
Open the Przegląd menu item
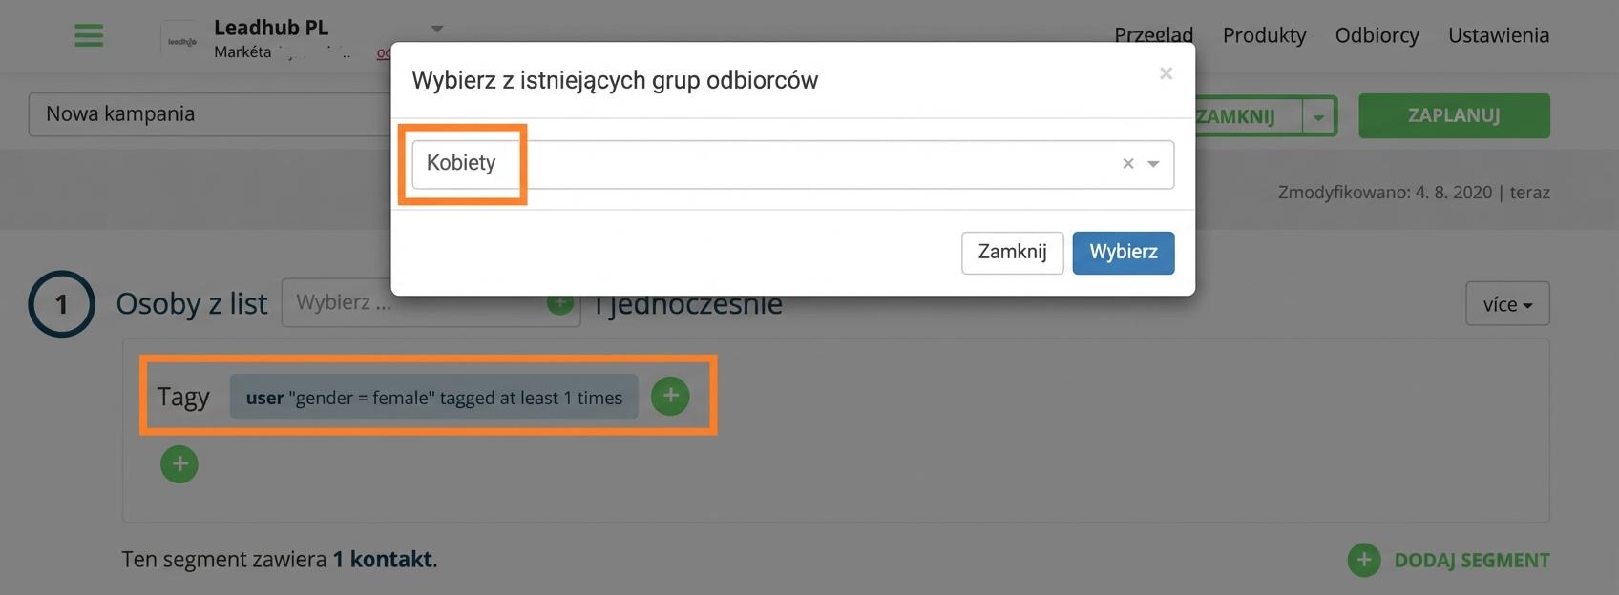1153,35
